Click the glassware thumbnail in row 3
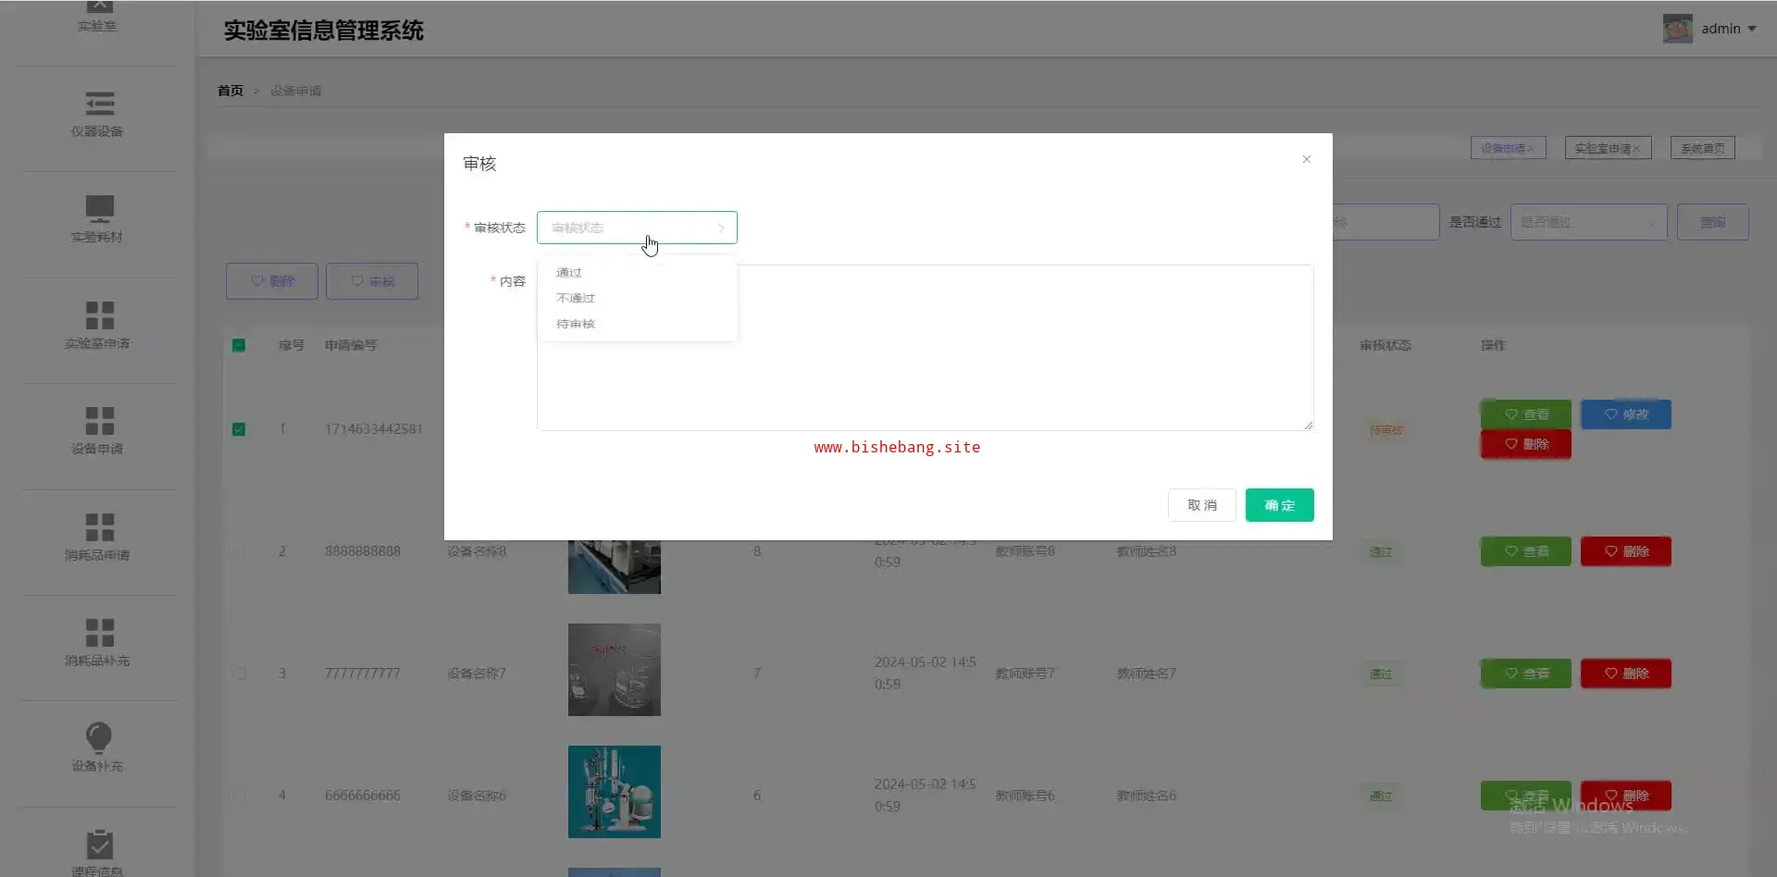This screenshot has width=1777, height=877. pyautogui.click(x=615, y=670)
